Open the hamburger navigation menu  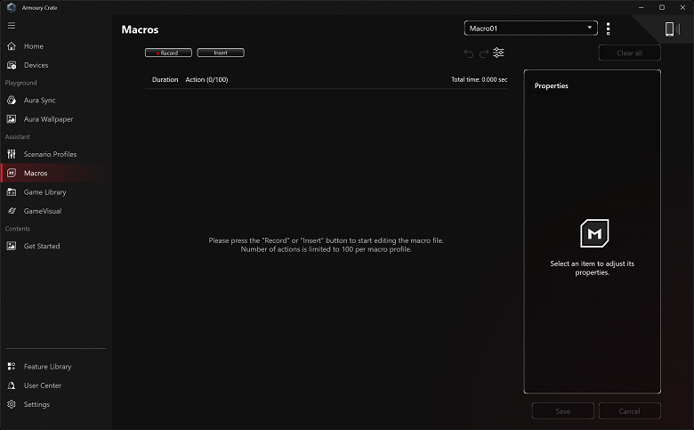coord(12,26)
